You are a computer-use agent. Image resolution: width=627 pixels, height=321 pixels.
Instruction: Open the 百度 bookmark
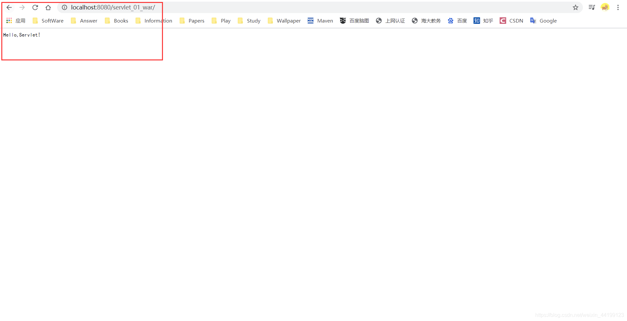click(x=457, y=21)
